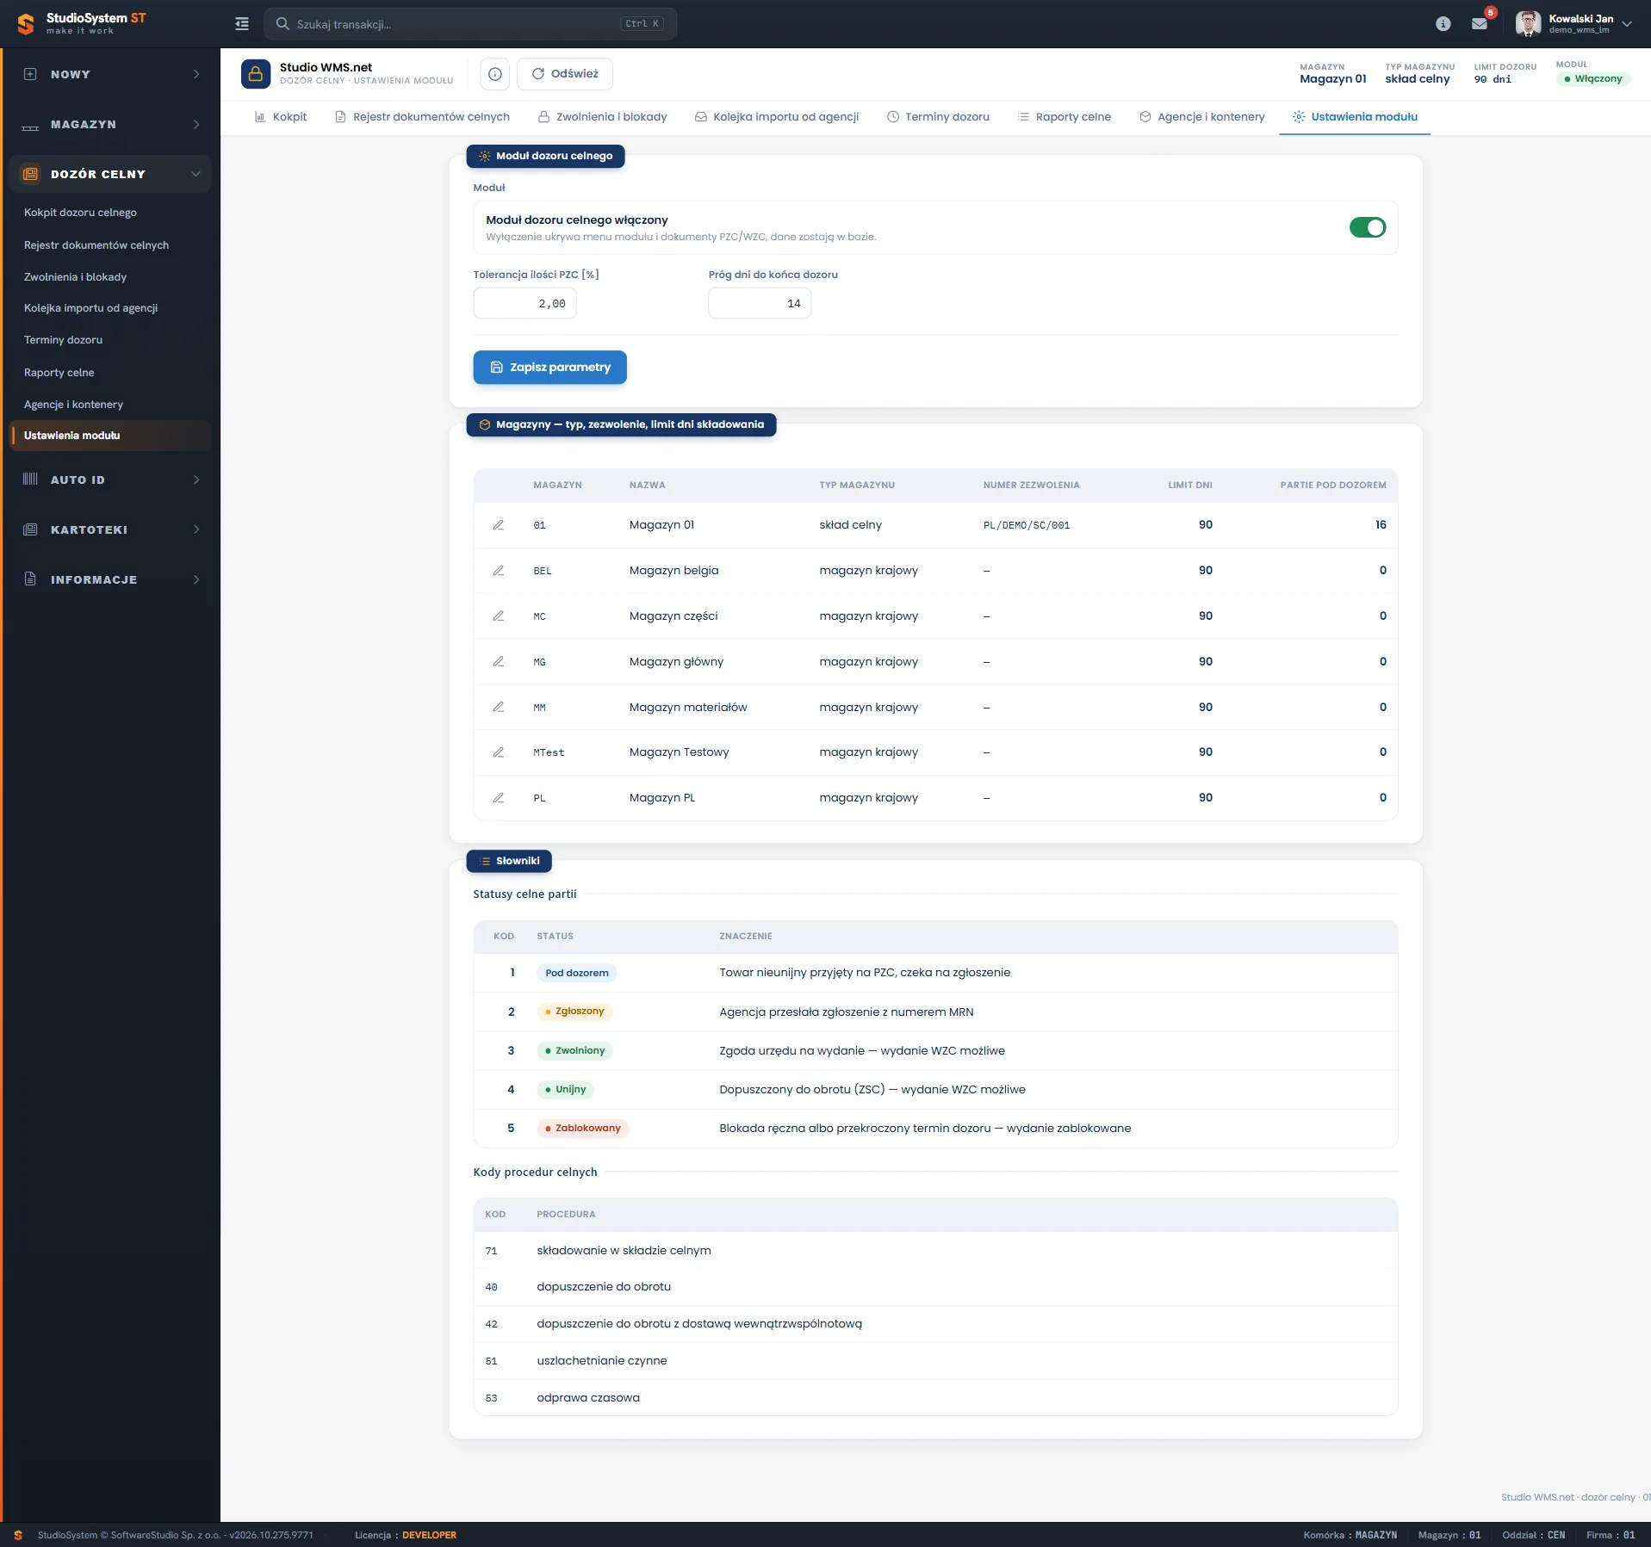
Task: Edit the Magazyn główny row pencil icon
Action: (x=498, y=662)
